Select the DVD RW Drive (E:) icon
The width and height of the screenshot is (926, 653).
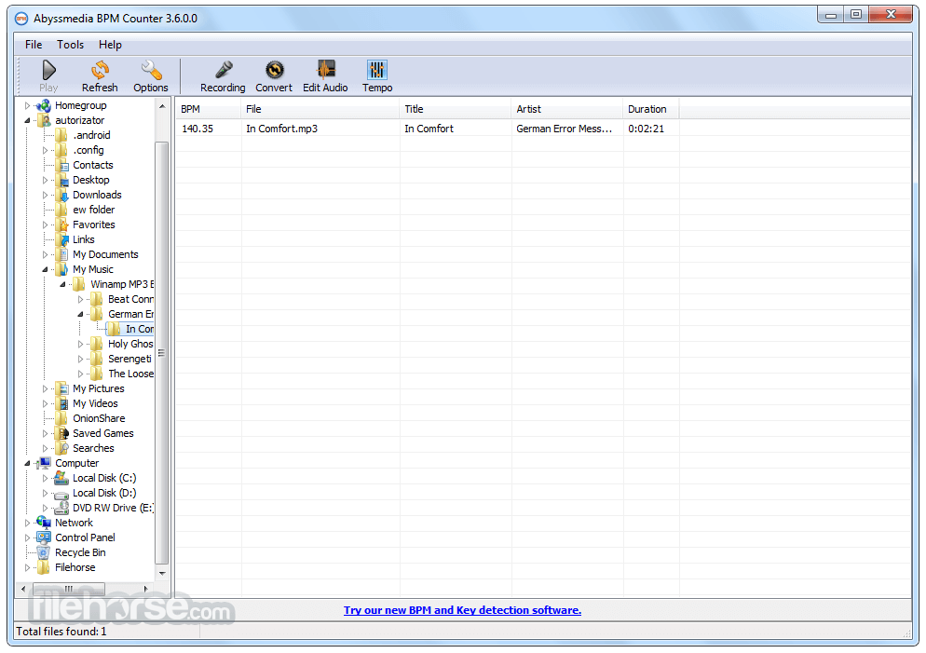(x=61, y=509)
